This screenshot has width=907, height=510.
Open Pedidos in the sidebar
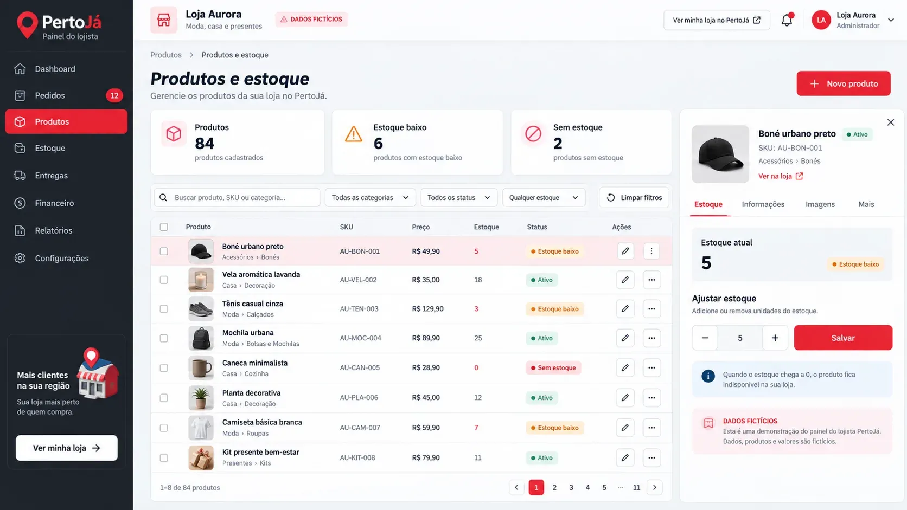click(66, 95)
